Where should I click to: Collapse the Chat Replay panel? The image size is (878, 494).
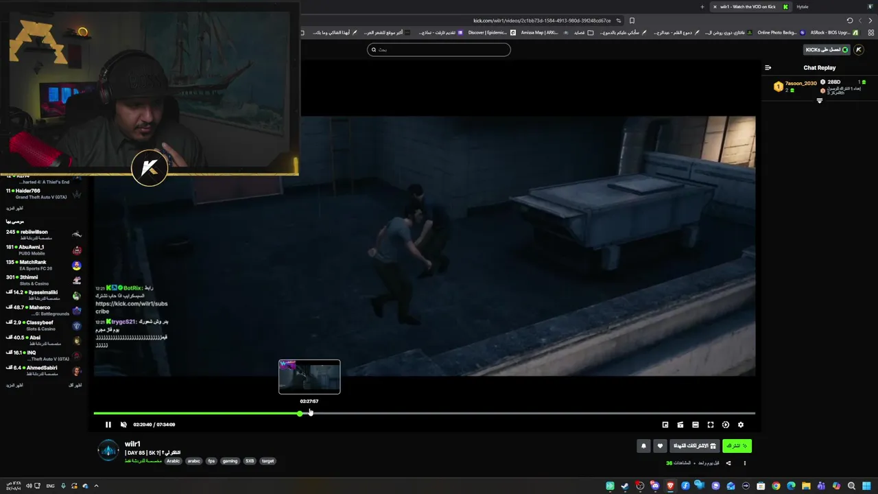pyautogui.click(x=768, y=68)
